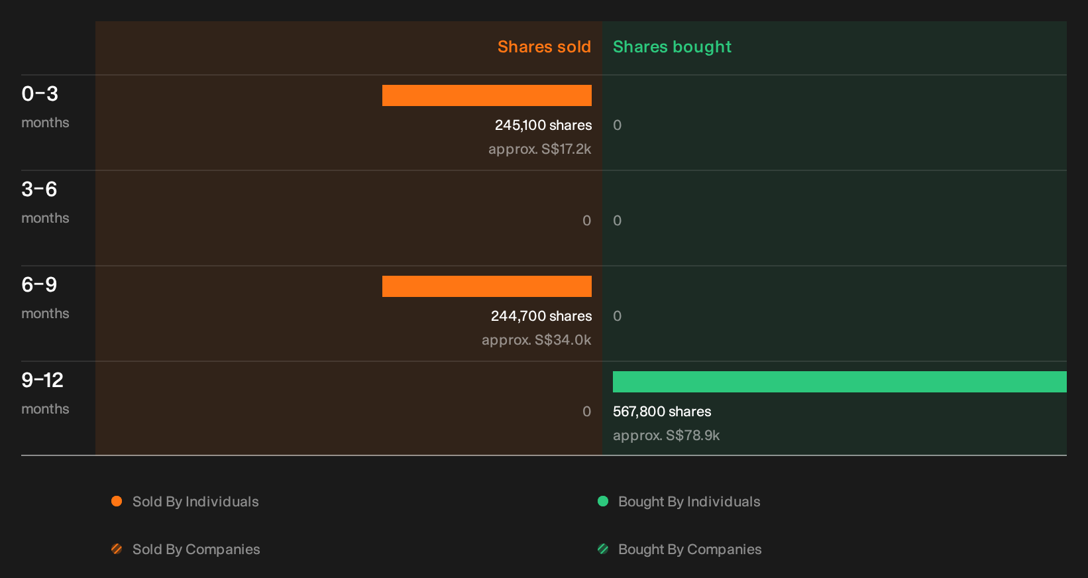Click the 'approx. S$34.0k' amount
1088x578 pixels.
pyautogui.click(x=537, y=340)
